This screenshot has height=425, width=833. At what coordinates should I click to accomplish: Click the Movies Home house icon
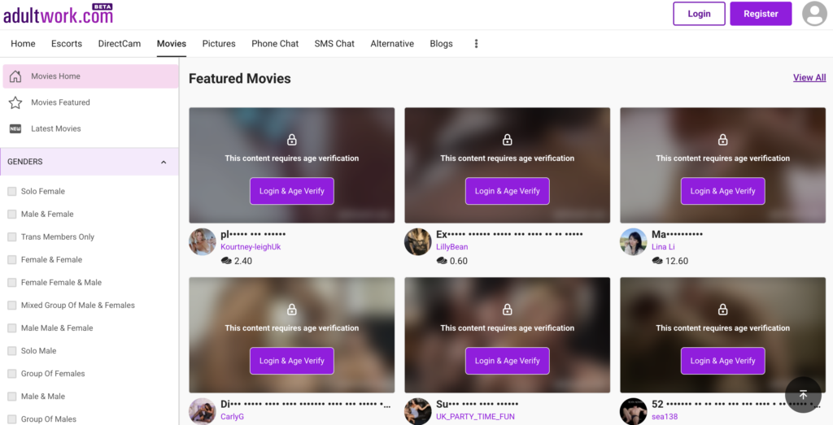tap(15, 76)
